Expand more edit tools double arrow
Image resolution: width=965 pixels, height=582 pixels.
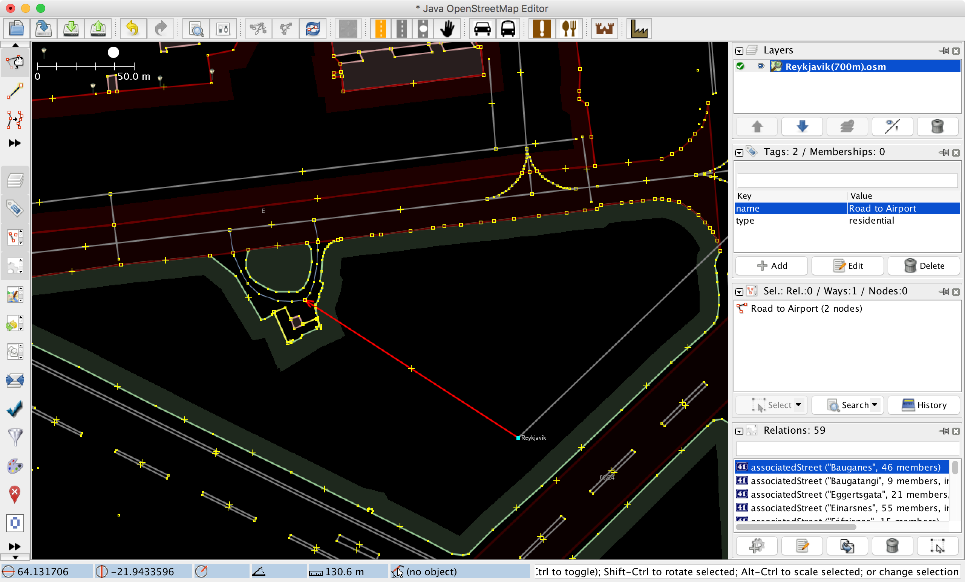coord(14,143)
